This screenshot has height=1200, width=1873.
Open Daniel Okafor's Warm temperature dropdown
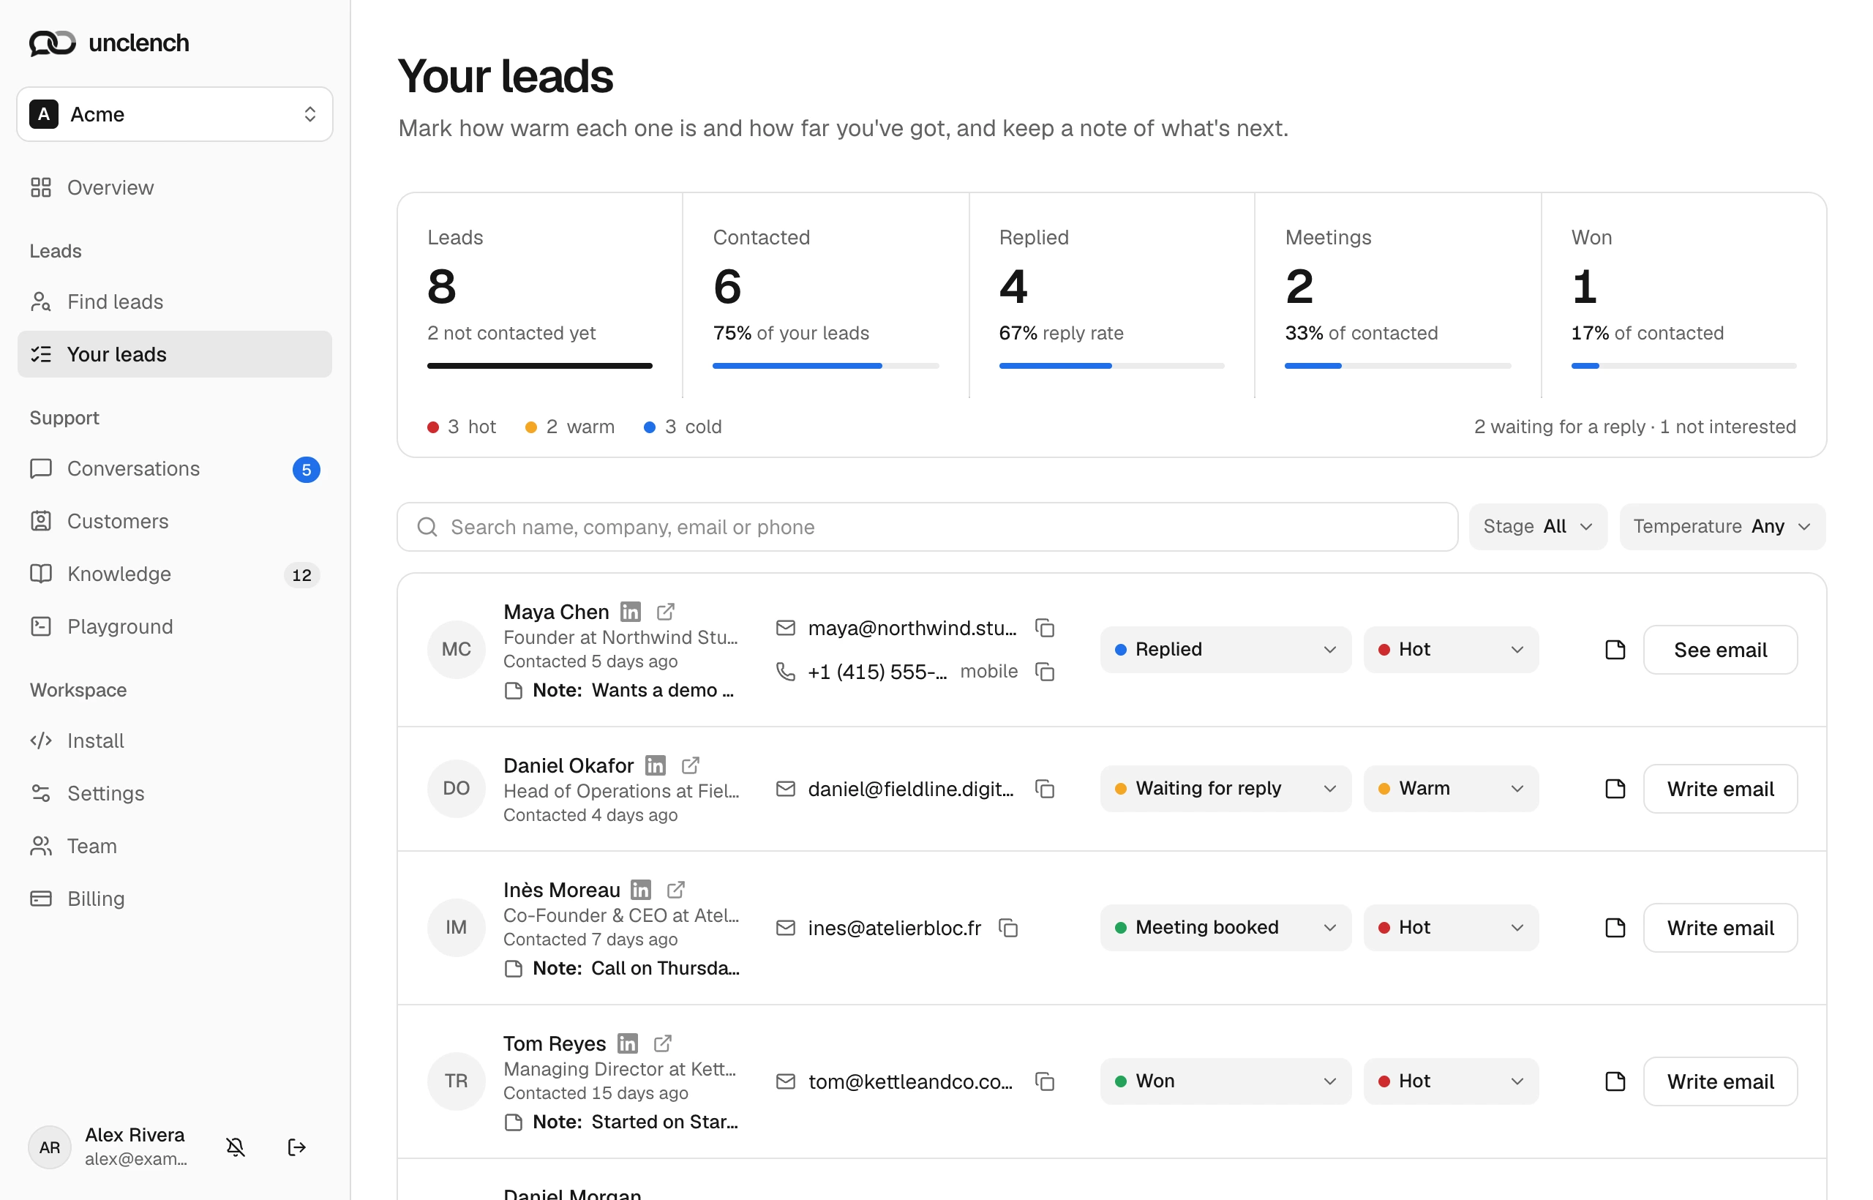point(1451,789)
